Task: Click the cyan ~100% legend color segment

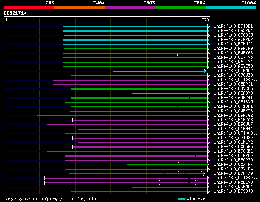Action: [231, 7]
